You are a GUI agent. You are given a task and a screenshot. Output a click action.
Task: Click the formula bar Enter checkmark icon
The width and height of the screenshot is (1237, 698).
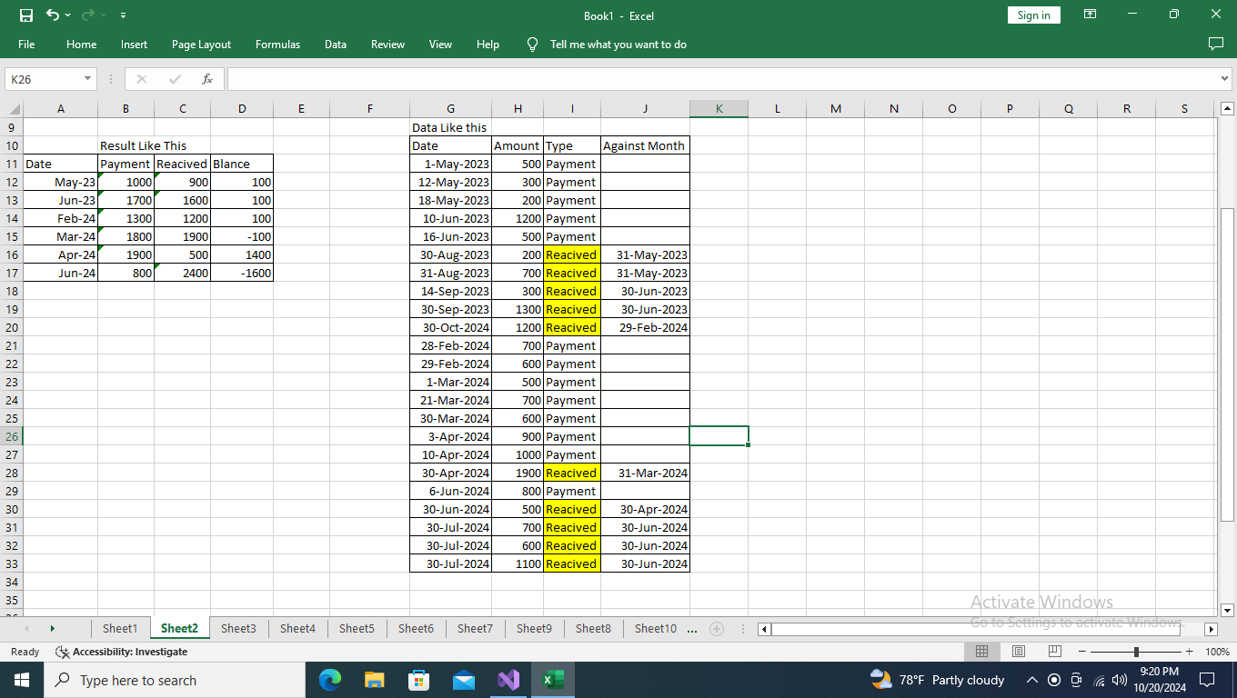point(175,79)
